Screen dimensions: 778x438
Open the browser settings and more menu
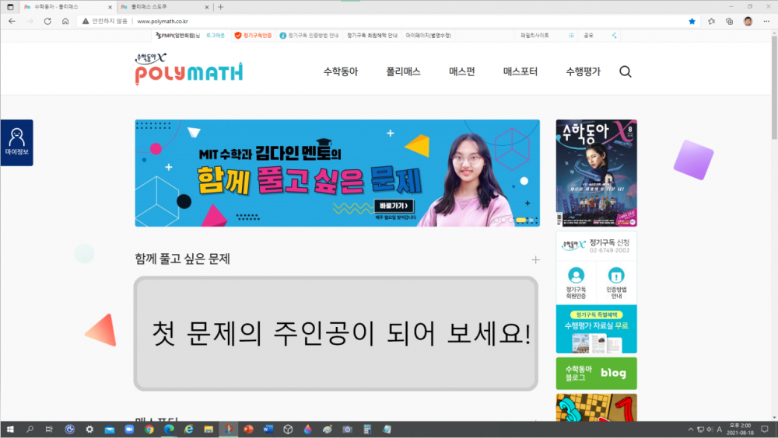click(x=766, y=21)
